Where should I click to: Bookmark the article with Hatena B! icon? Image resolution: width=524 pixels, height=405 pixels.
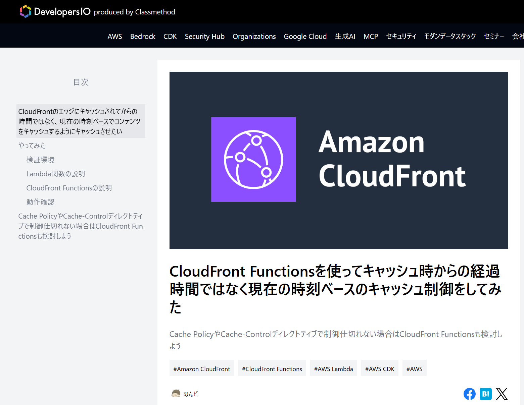[x=485, y=394]
